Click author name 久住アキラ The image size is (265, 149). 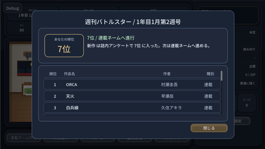171,108
